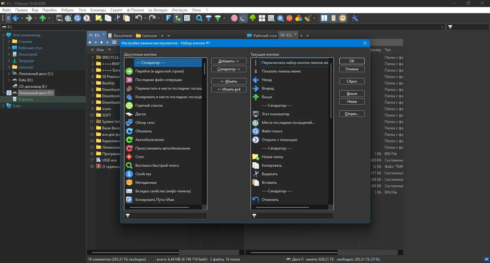Screen dimensions: 490x263
Task: Click the New folder icon (Новая папка)
Action: click(256, 157)
